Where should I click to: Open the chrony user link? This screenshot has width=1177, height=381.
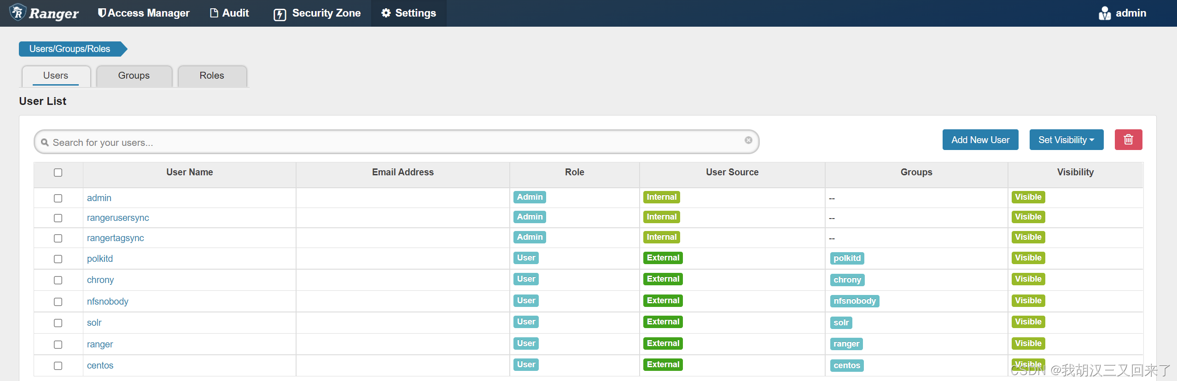click(x=100, y=280)
